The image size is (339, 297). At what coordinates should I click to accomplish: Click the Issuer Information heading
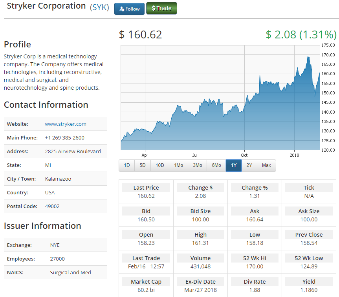[x=42, y=226]
